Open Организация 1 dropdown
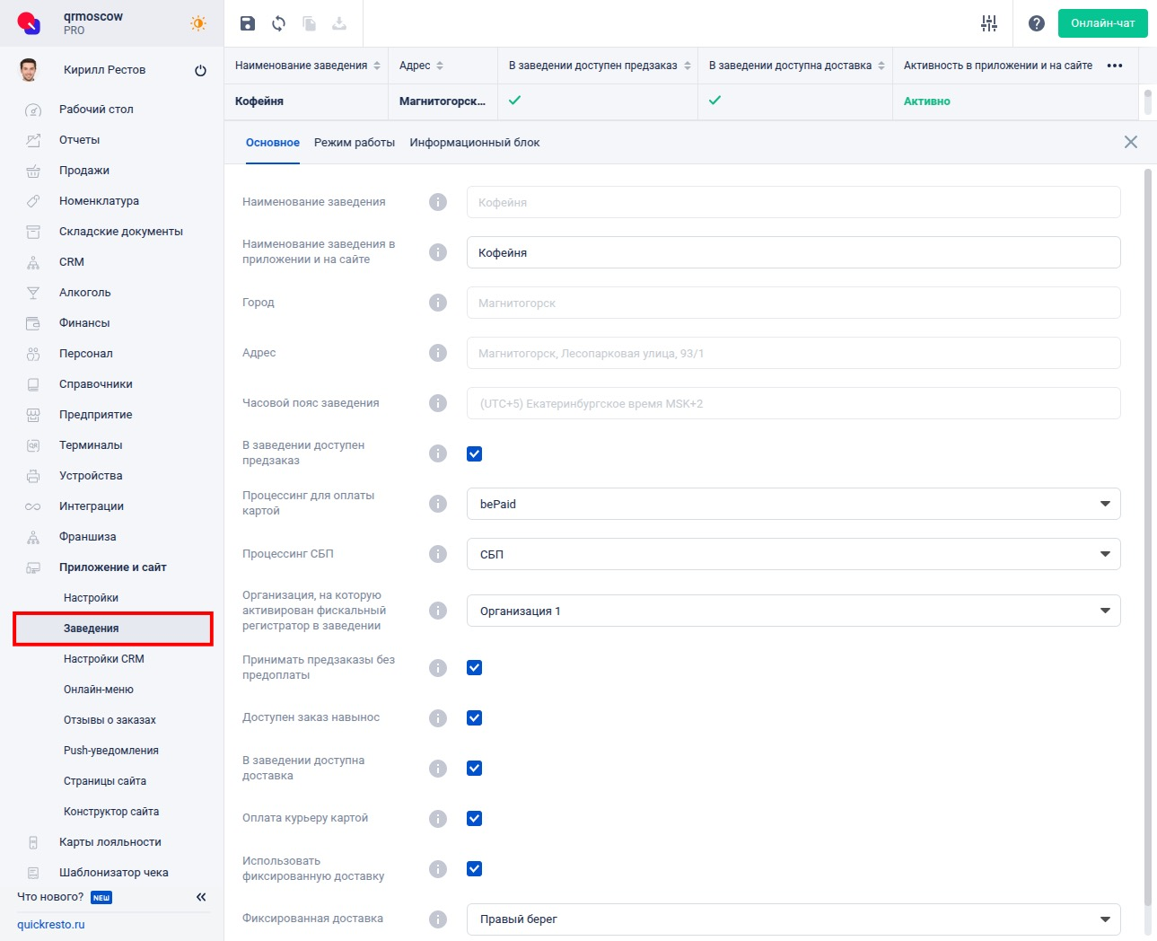The width and height of the screenshot is (1157, 941). (793, 611)
